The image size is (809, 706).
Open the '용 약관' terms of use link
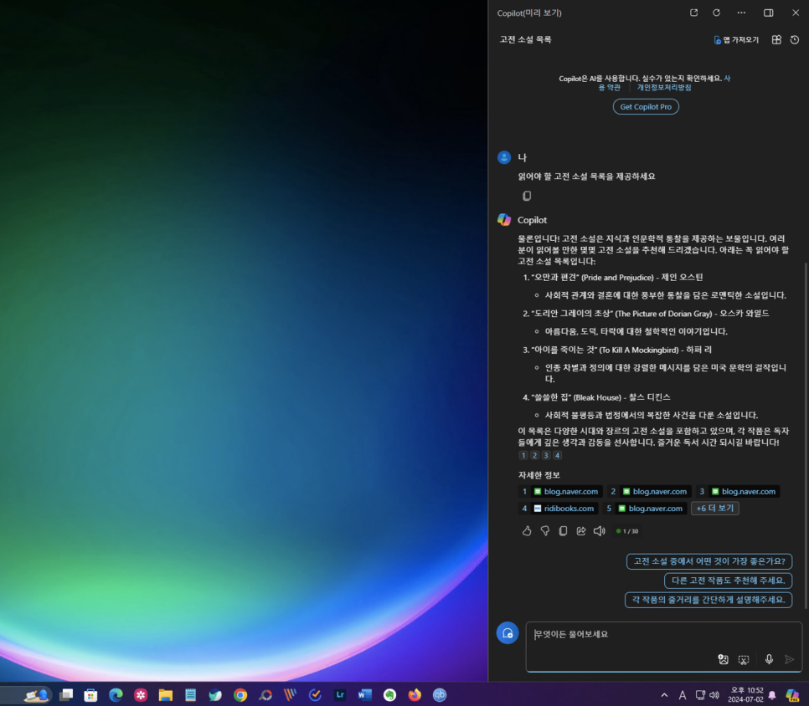(610, 88)
